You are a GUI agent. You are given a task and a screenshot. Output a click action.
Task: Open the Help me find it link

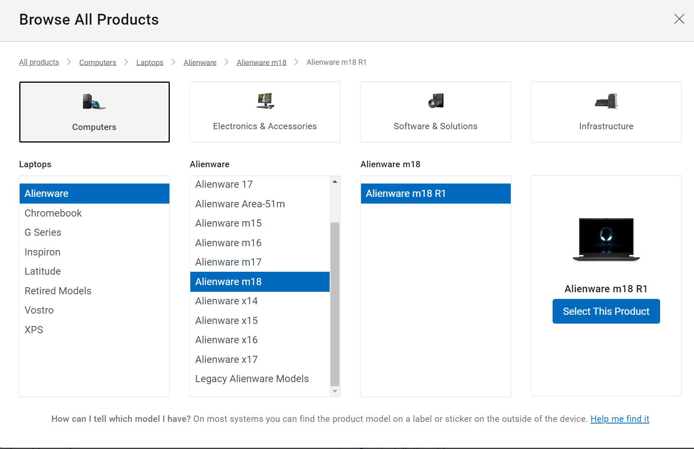pos(620,419)
